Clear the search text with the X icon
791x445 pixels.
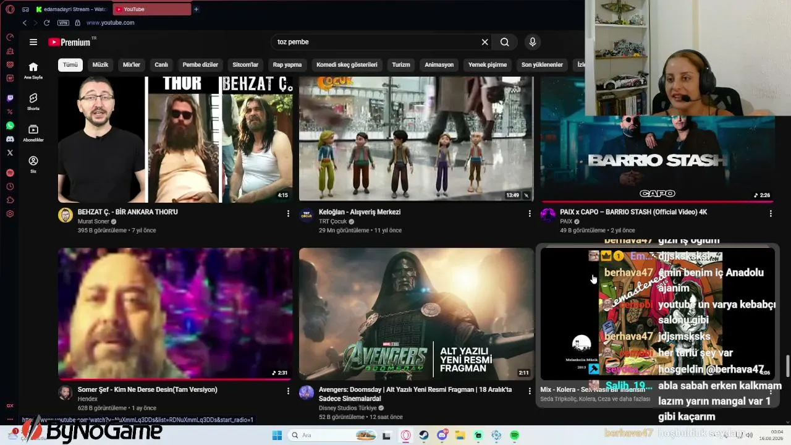point(485,42)
